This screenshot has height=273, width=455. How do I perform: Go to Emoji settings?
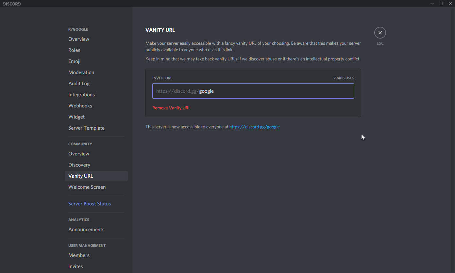74,61
